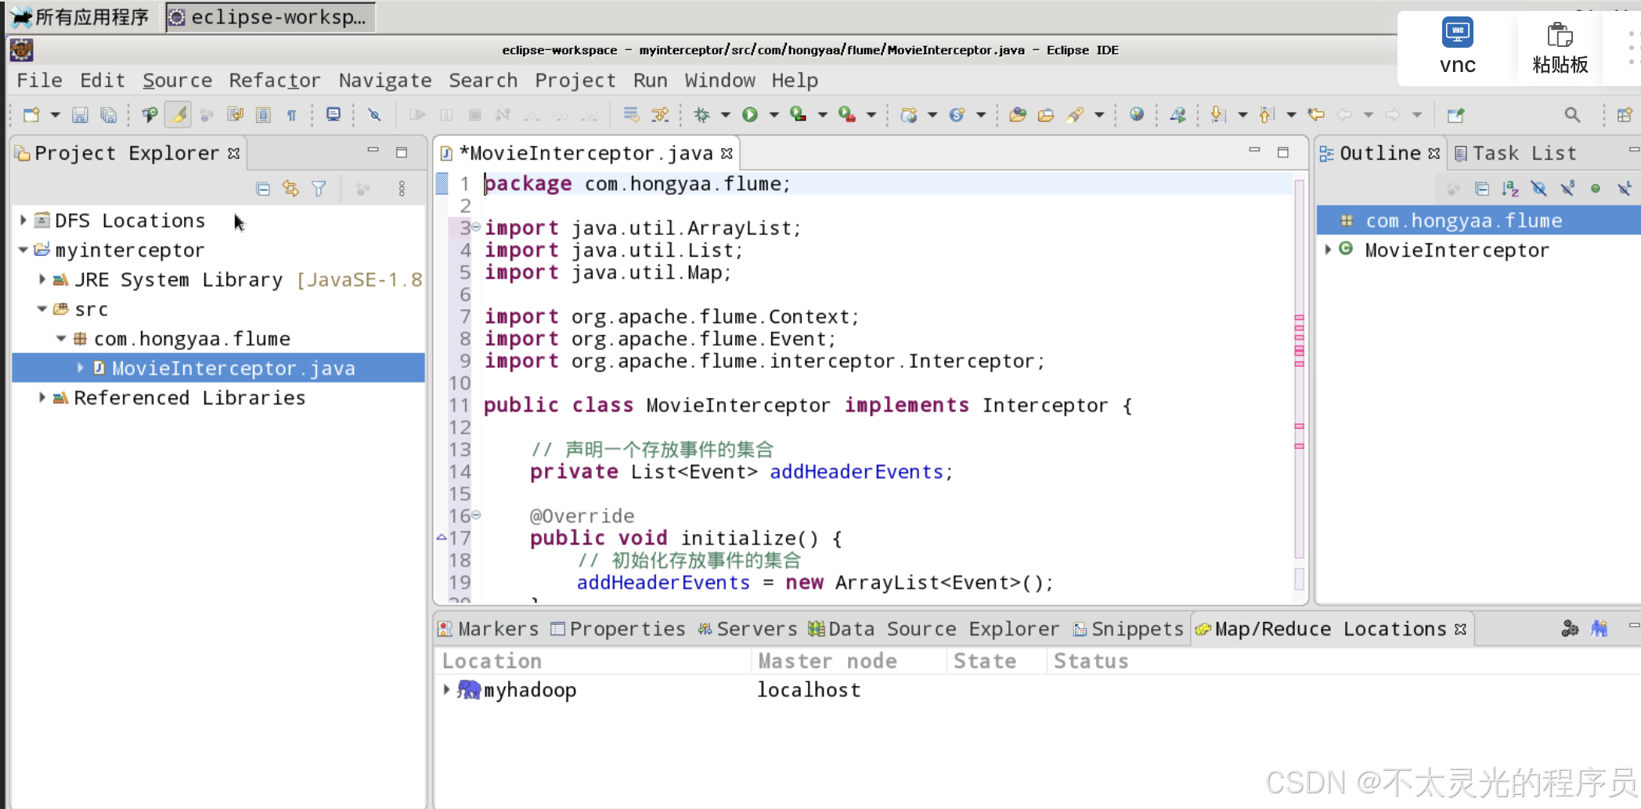1641x809 pixels.
Task: Toggle Block Selection Mode button
Action: point(263,115)
